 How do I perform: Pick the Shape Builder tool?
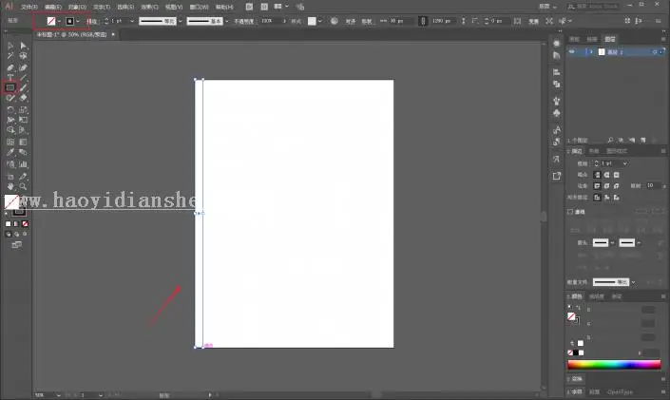pyautogui.click(x=10, y=130)
